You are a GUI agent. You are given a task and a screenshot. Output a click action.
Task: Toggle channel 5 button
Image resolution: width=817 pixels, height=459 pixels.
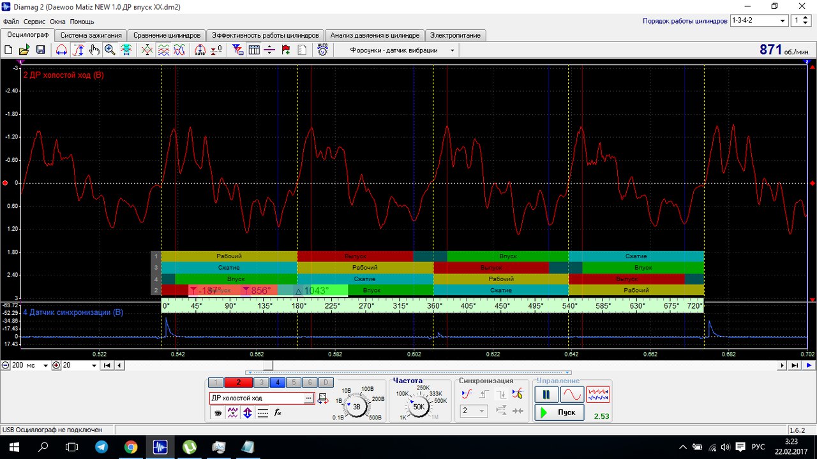pyautogui.click(x=293, y=382)
